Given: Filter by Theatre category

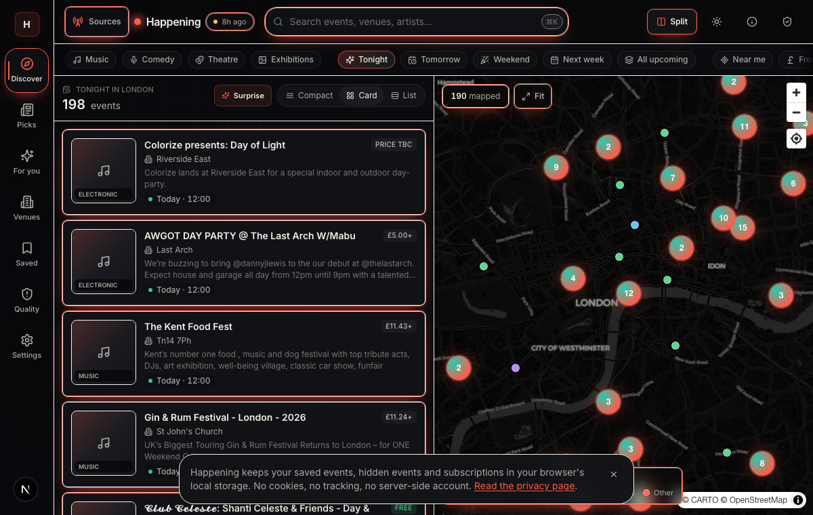Looking at the screenshot, I should (217, 60).
